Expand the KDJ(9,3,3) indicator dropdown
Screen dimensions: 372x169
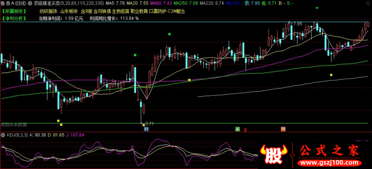click(3, 135)
